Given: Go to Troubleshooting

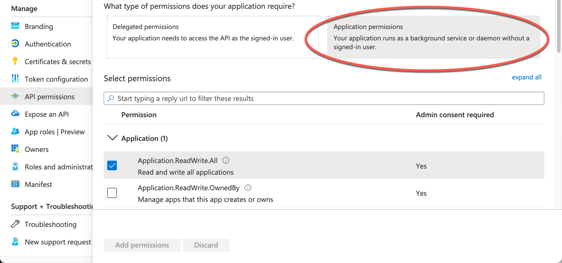Looking at the screenshot, I should coord(14,224).
